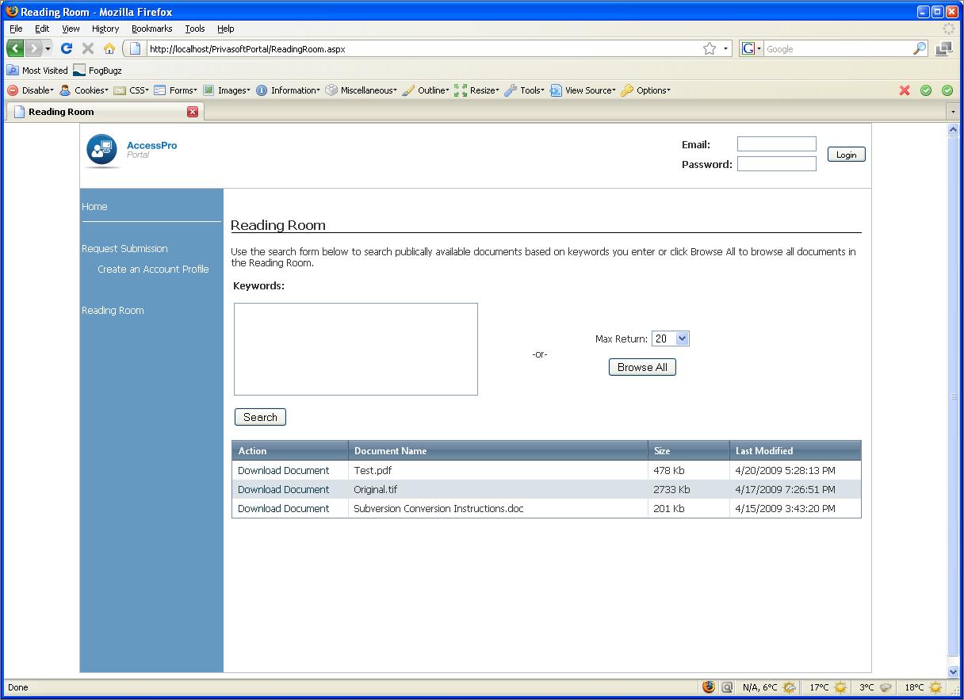Image resolution: width=964 pixels, height=700 pixels.
Task: Click the N/A, 6°C weather status entry
Action: pos(768,687)
